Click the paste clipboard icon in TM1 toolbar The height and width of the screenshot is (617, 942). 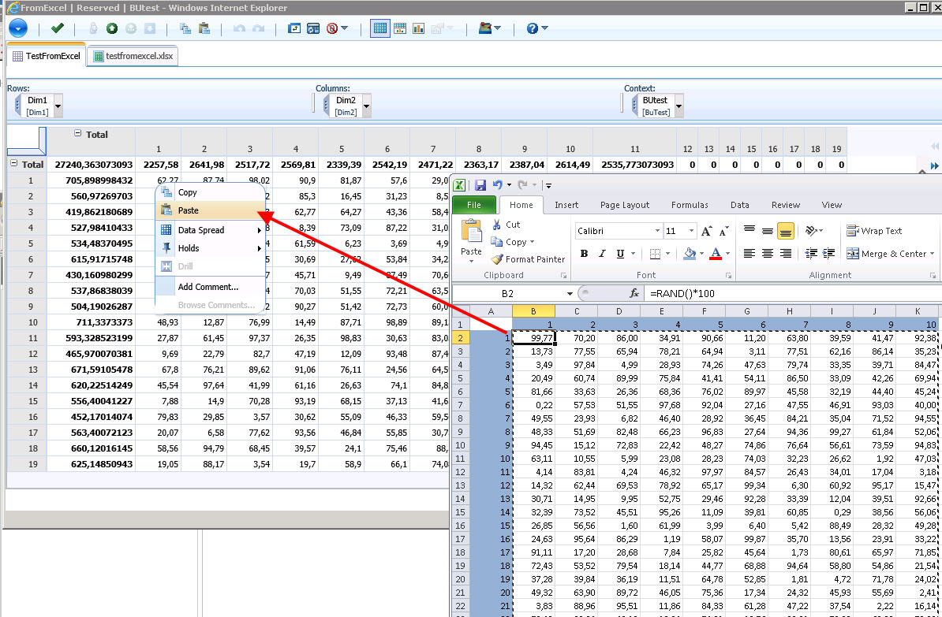[x=204, y=28]
